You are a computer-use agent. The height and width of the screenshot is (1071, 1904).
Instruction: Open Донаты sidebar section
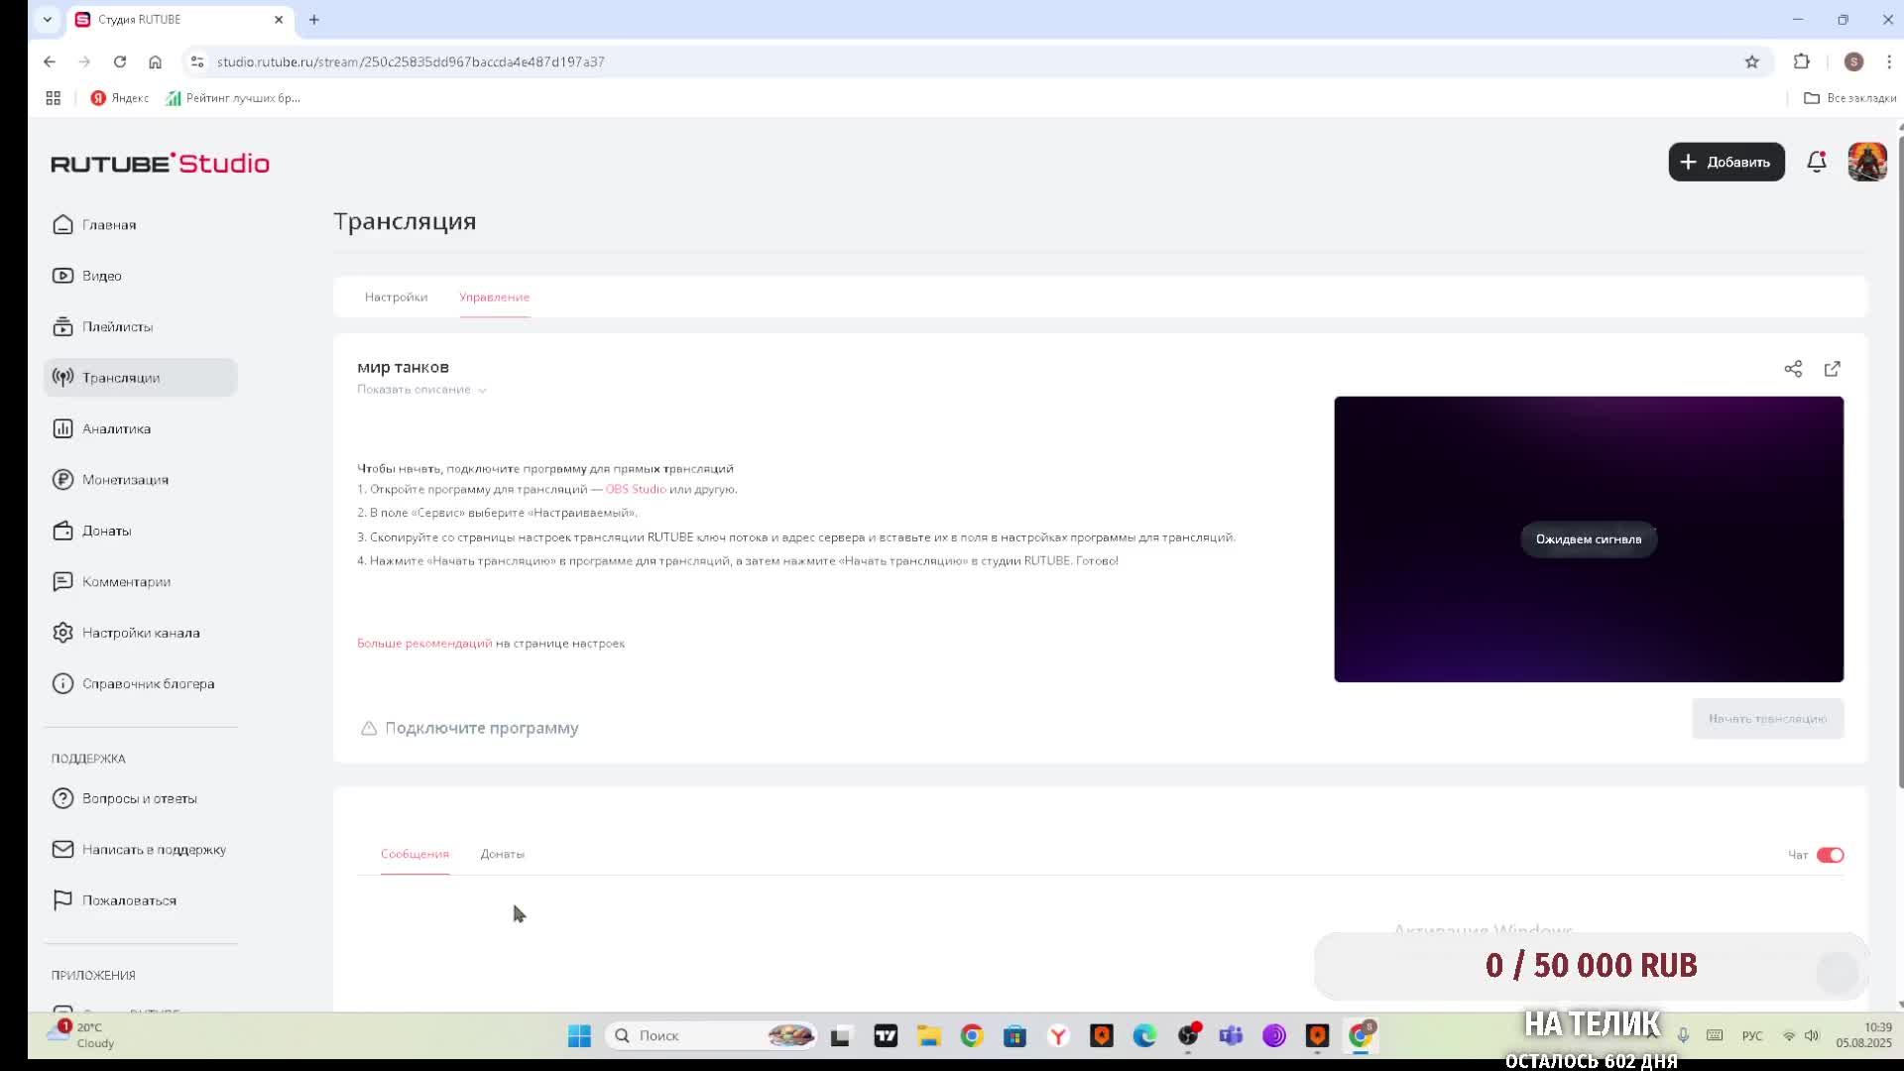pyautogui.click(x=106, y=531)
